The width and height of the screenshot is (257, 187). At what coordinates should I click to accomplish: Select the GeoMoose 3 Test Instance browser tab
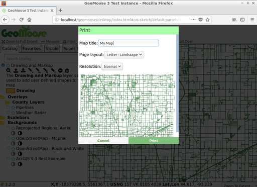click(x=28, y=11)
